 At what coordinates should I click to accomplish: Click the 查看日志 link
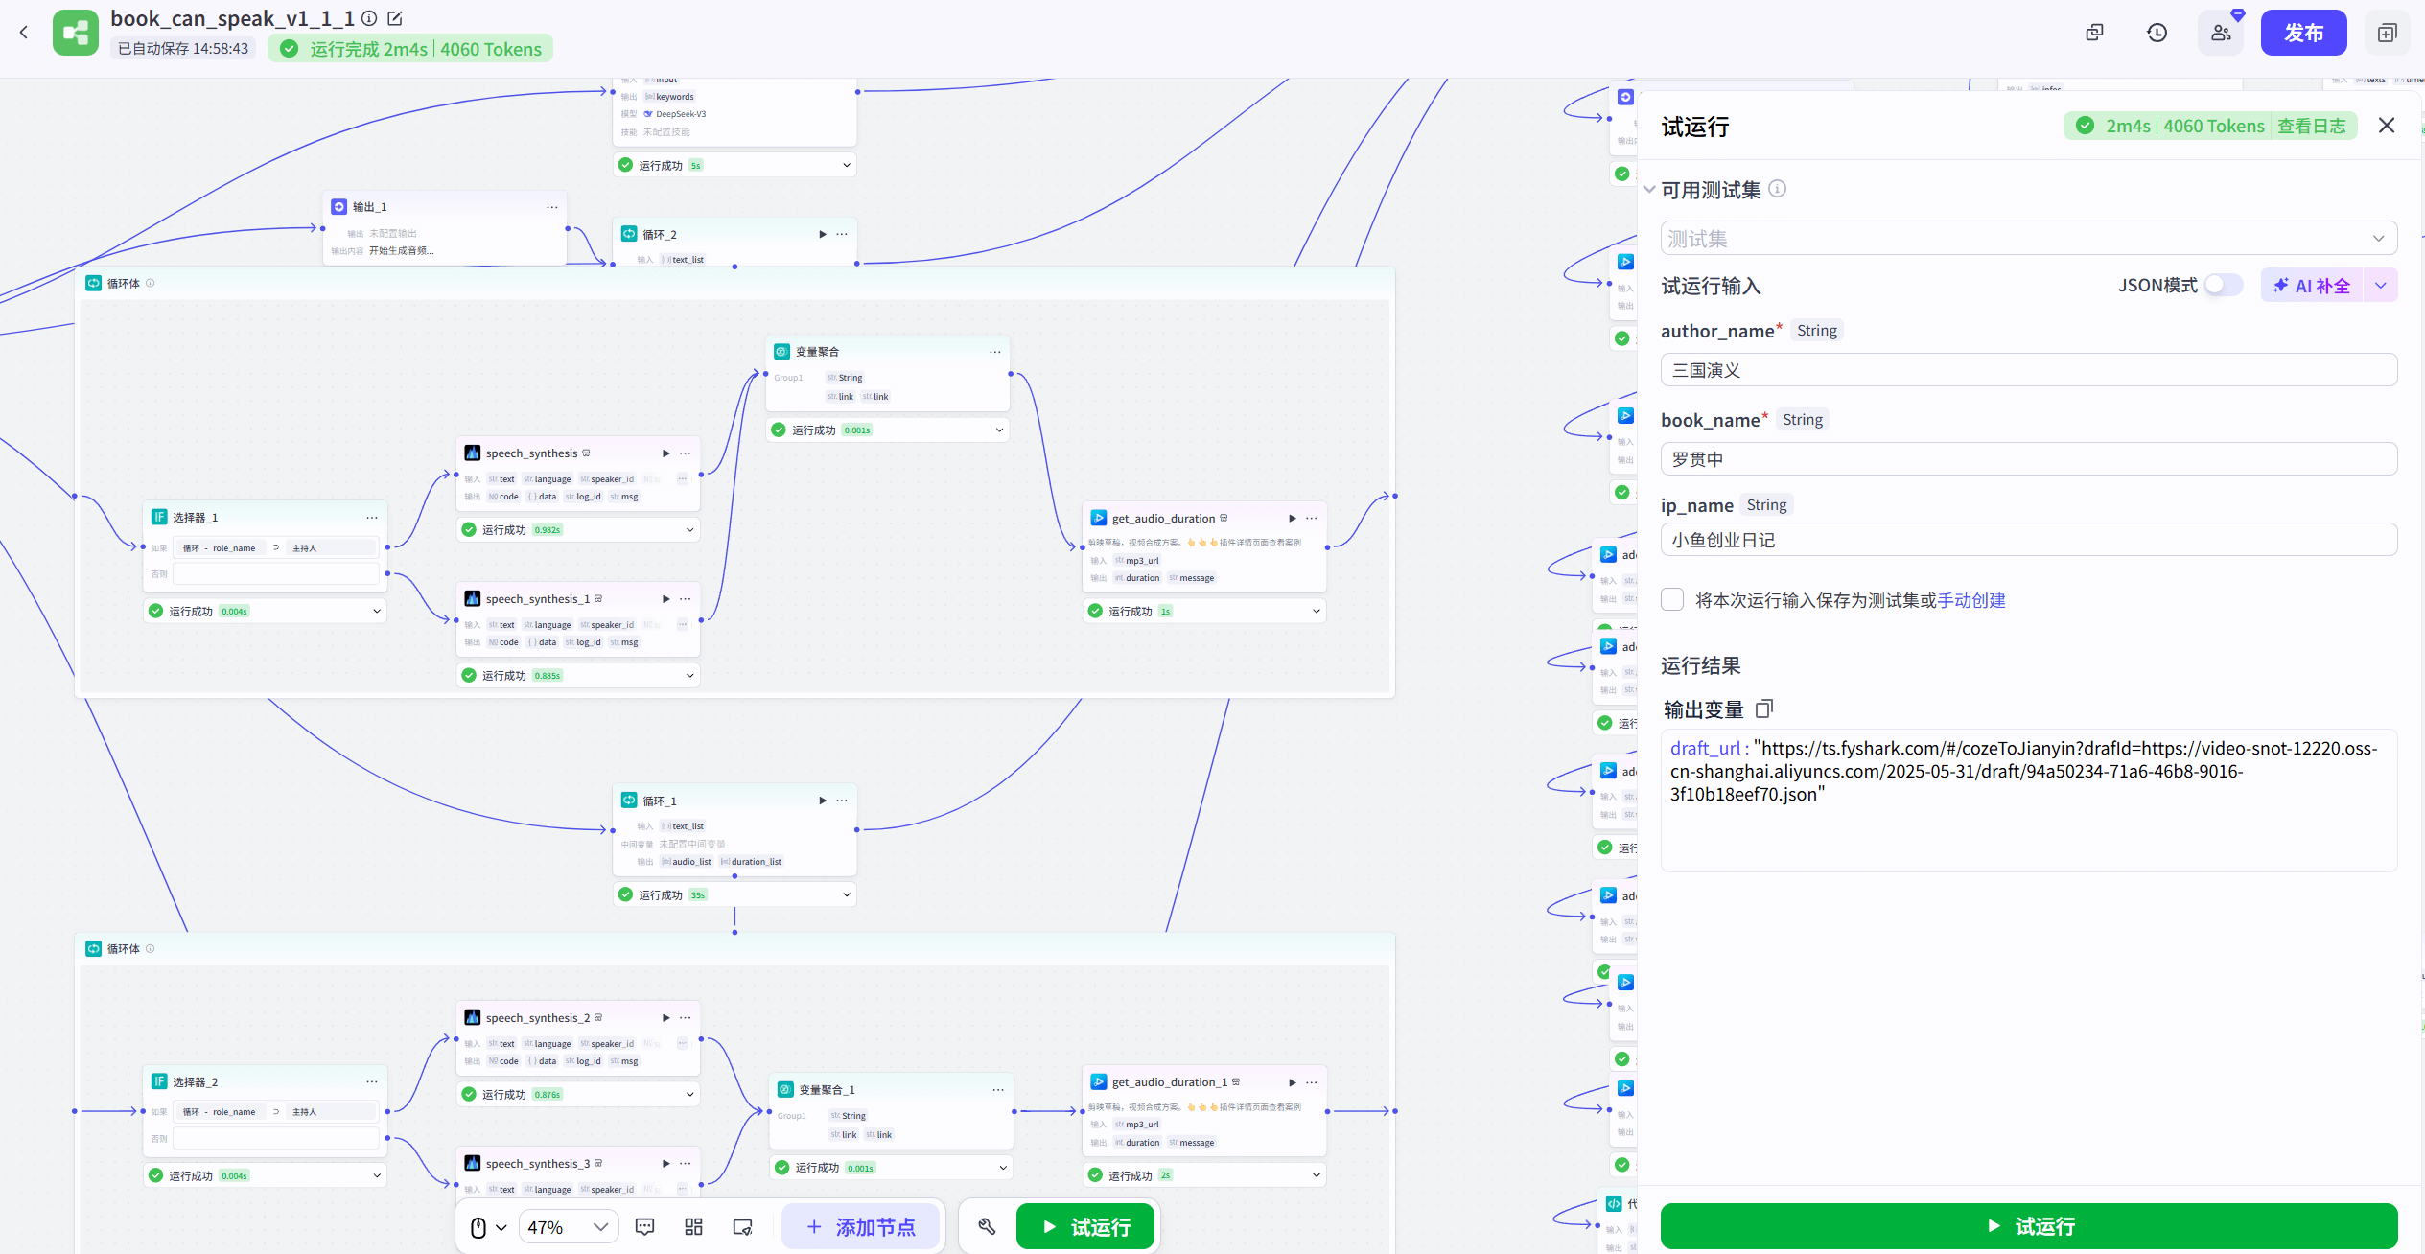(x=2311, y=126)
